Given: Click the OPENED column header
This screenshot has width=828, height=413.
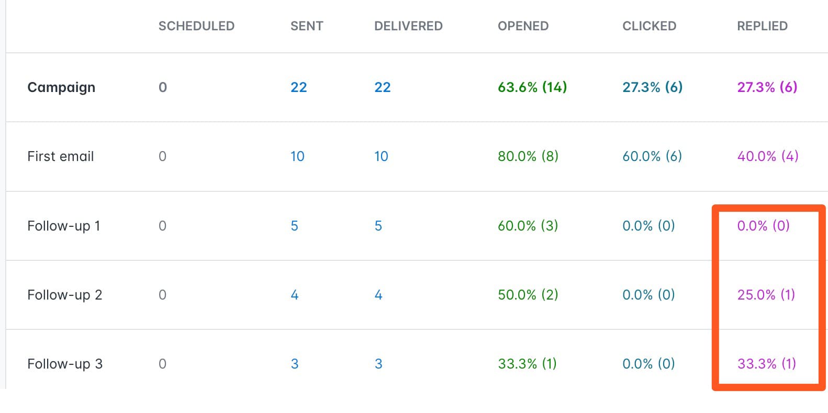Looking at the screenshot, I should [523, 26].
